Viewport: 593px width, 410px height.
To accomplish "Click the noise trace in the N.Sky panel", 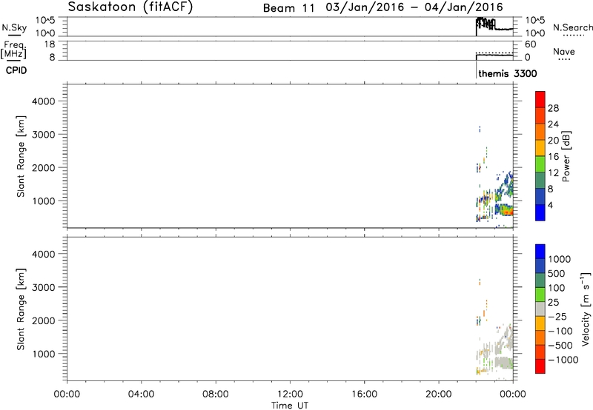I will (x=494, y=26).
